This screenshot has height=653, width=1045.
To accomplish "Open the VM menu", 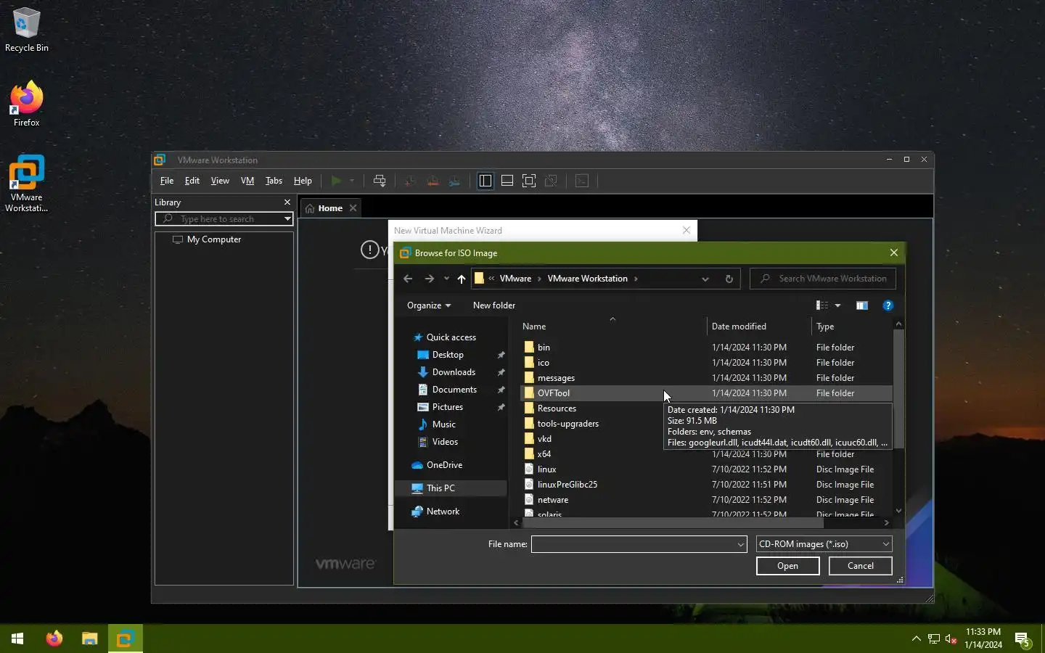I will pos(247,181).
